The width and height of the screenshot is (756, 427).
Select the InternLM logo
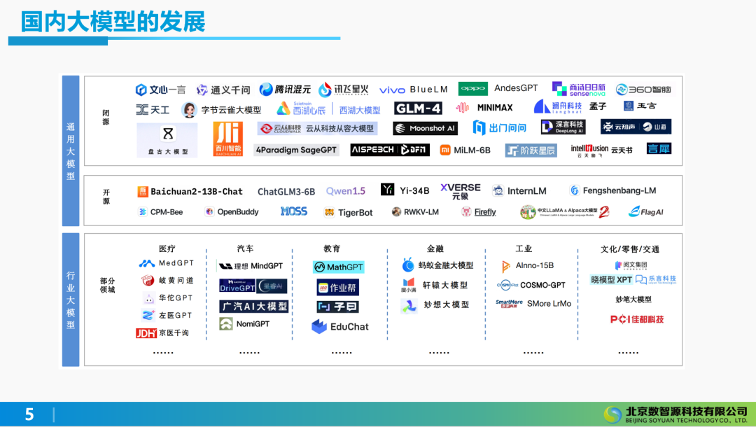(x=519, y=191)
